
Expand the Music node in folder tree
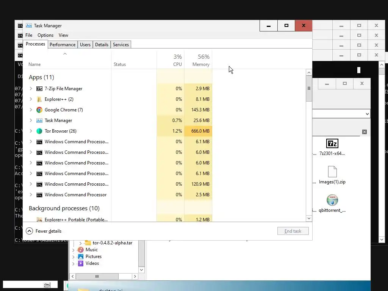click(73, 250)
